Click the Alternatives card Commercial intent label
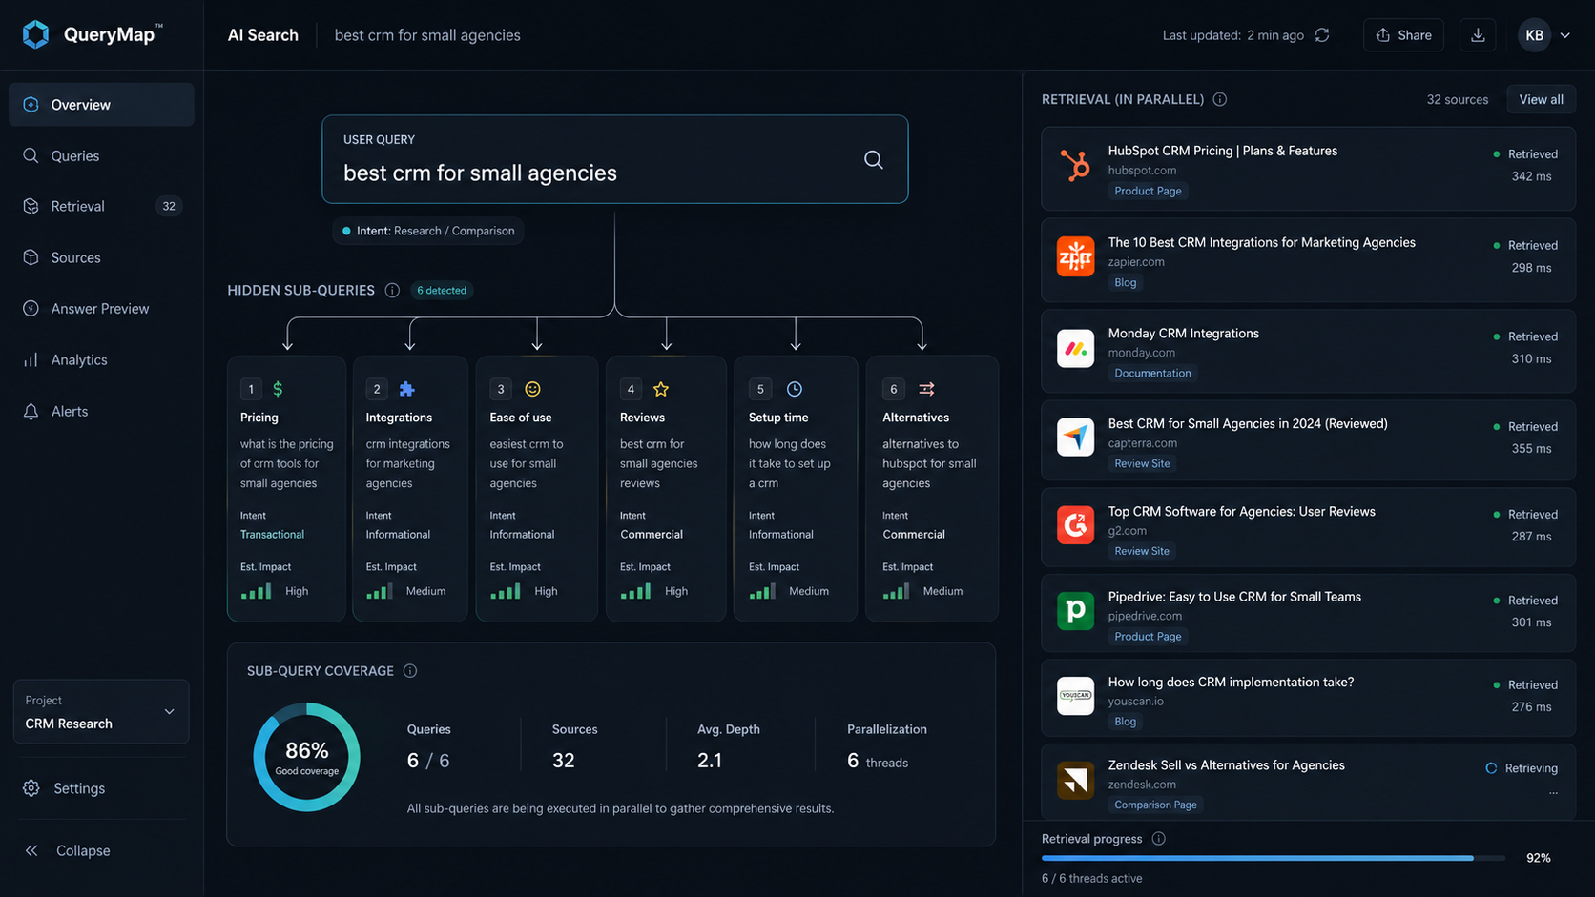 coord(914,535)
